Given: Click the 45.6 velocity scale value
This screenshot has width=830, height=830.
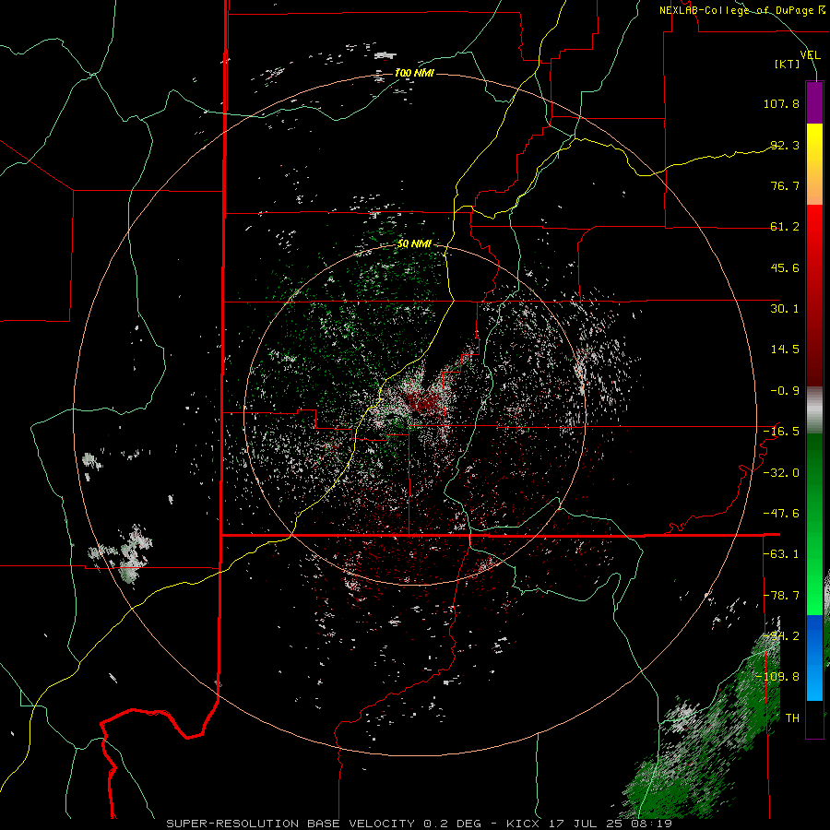Looking at the screenshot, I should (x=785, y=267).
